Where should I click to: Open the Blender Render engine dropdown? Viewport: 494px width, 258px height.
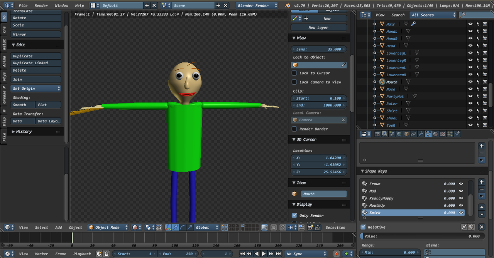(257, 5)
